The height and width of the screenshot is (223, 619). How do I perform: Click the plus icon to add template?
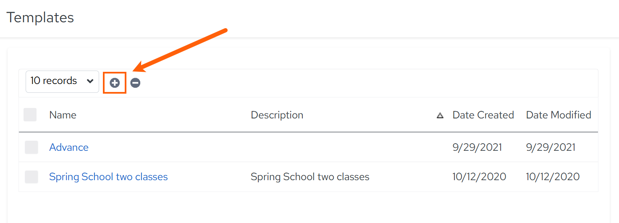point(115,83)
